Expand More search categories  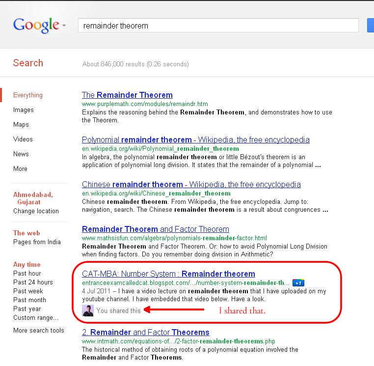click(20, 169)
